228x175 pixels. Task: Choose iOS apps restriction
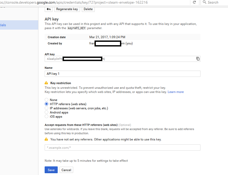pyautogui.click(x=46, y=116)
